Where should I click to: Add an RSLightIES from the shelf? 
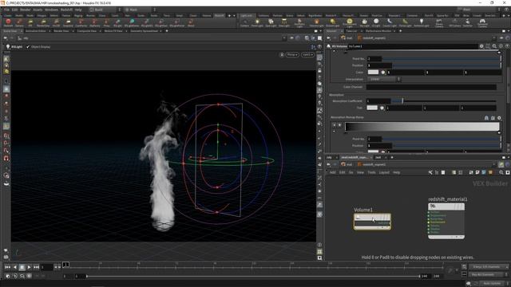tap(147, 22)
